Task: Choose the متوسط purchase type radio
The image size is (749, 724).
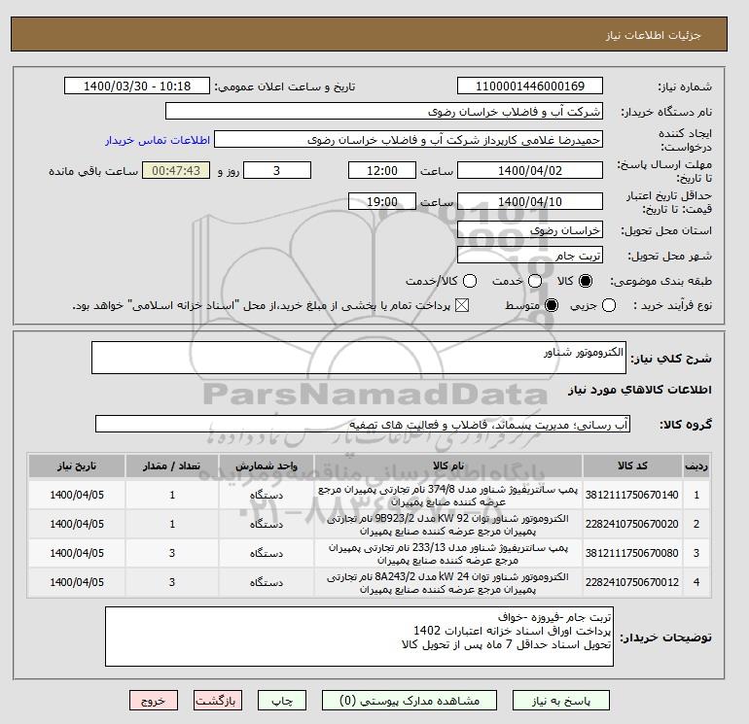Action: (552, 305)
